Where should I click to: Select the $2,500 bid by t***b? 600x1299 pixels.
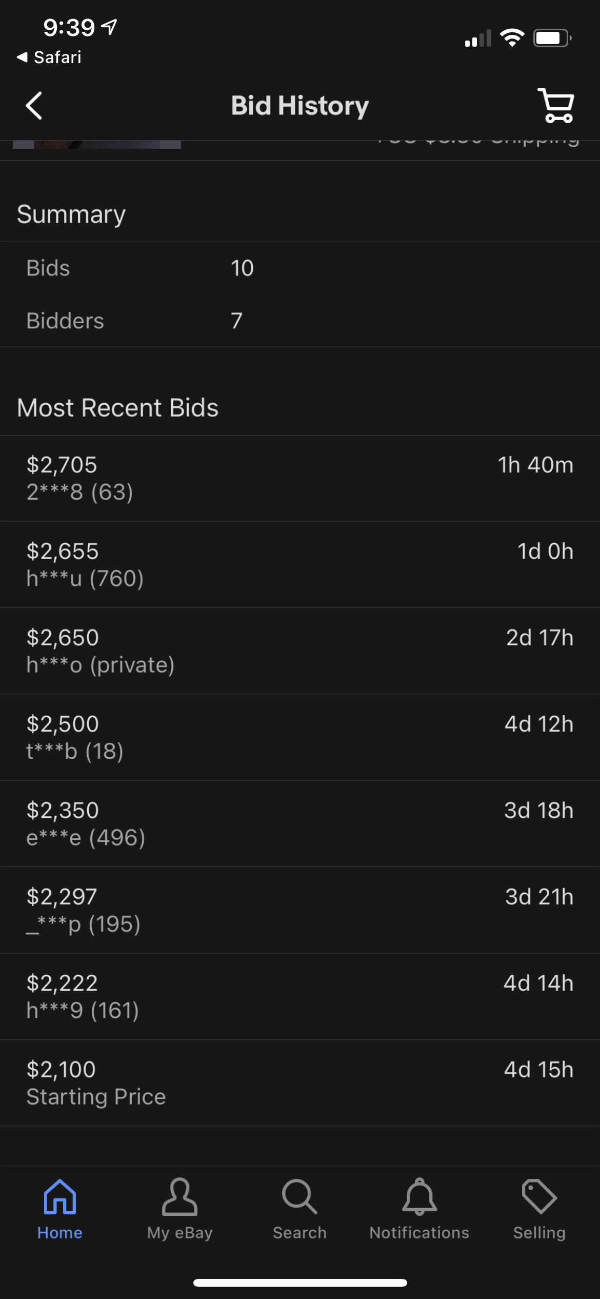pyautogui.click(x=300, y=737)
